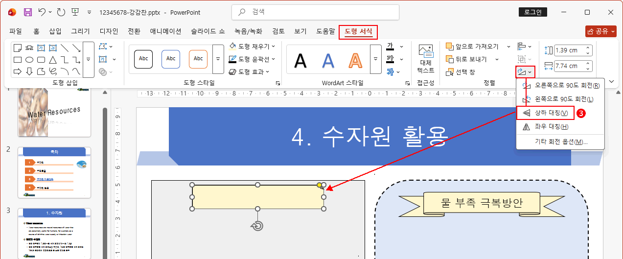Select the Line shape in gallery
This screenshot has width=623, height=259.
[65, 47]
